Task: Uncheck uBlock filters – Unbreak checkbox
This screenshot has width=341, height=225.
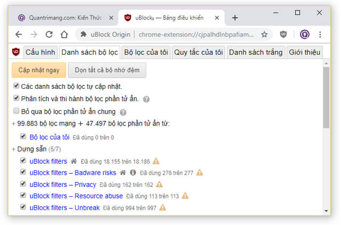Action: pos(23,207)
